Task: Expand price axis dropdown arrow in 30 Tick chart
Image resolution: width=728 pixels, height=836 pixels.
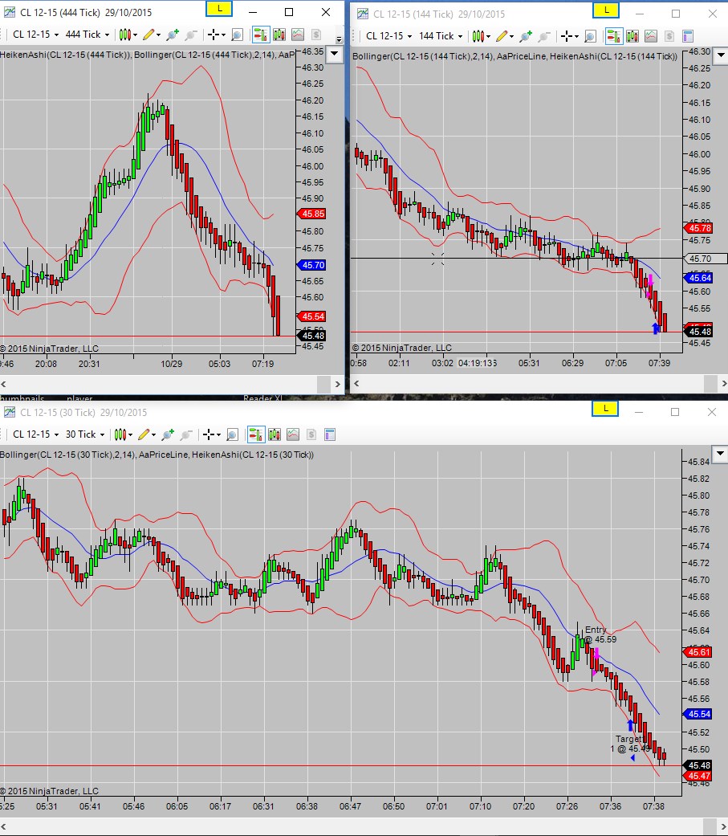Action: [x=720, y=454]
